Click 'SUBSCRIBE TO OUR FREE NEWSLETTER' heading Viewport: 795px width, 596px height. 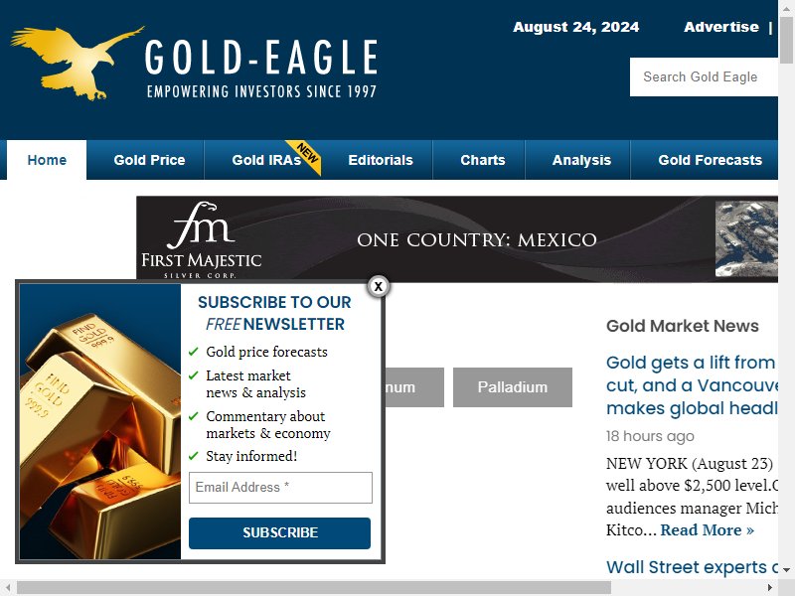tap(274, 313)
